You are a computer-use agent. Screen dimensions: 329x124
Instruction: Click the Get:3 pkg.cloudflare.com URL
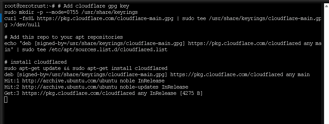[x=78, y=93]
